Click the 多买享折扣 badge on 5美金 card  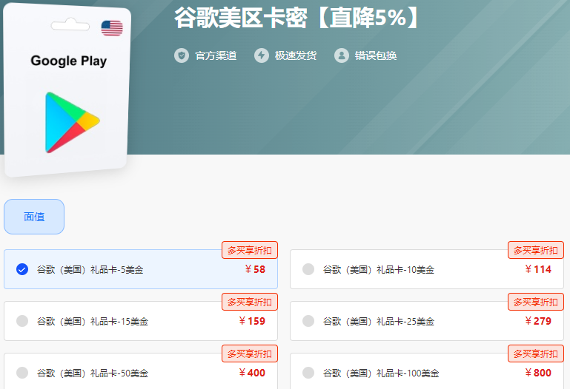pyautogui.click(x=250, y=250)
